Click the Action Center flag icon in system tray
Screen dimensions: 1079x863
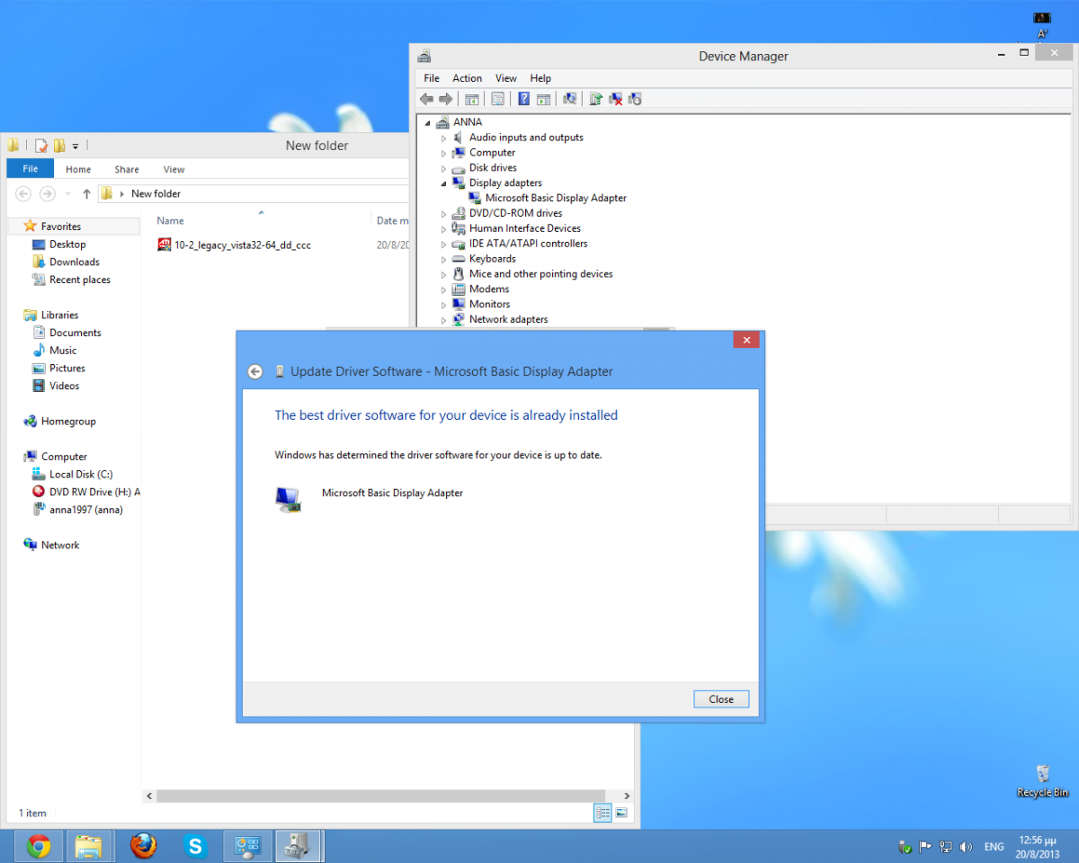pos(925,847)
